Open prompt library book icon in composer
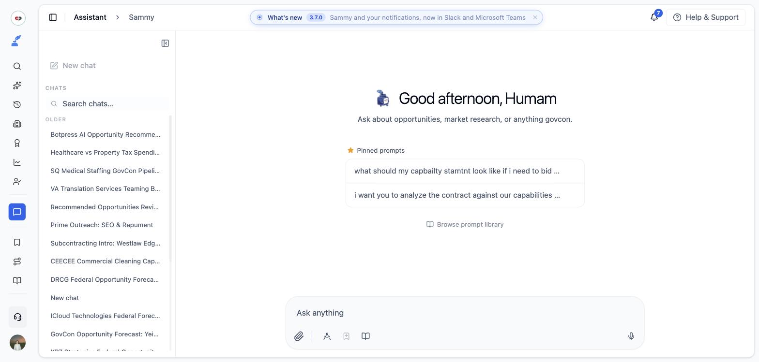The height and width of the screenshot is (362, 759). [366, 336]
